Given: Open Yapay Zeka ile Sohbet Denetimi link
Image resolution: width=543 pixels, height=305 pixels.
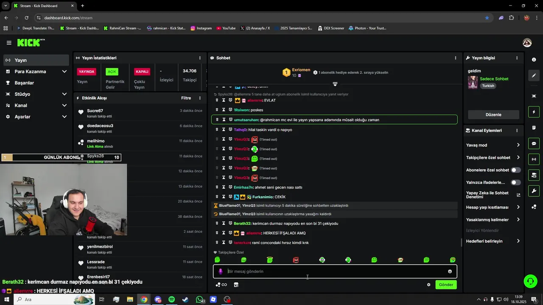Looking at the screenshot, I should pos(493,195).
